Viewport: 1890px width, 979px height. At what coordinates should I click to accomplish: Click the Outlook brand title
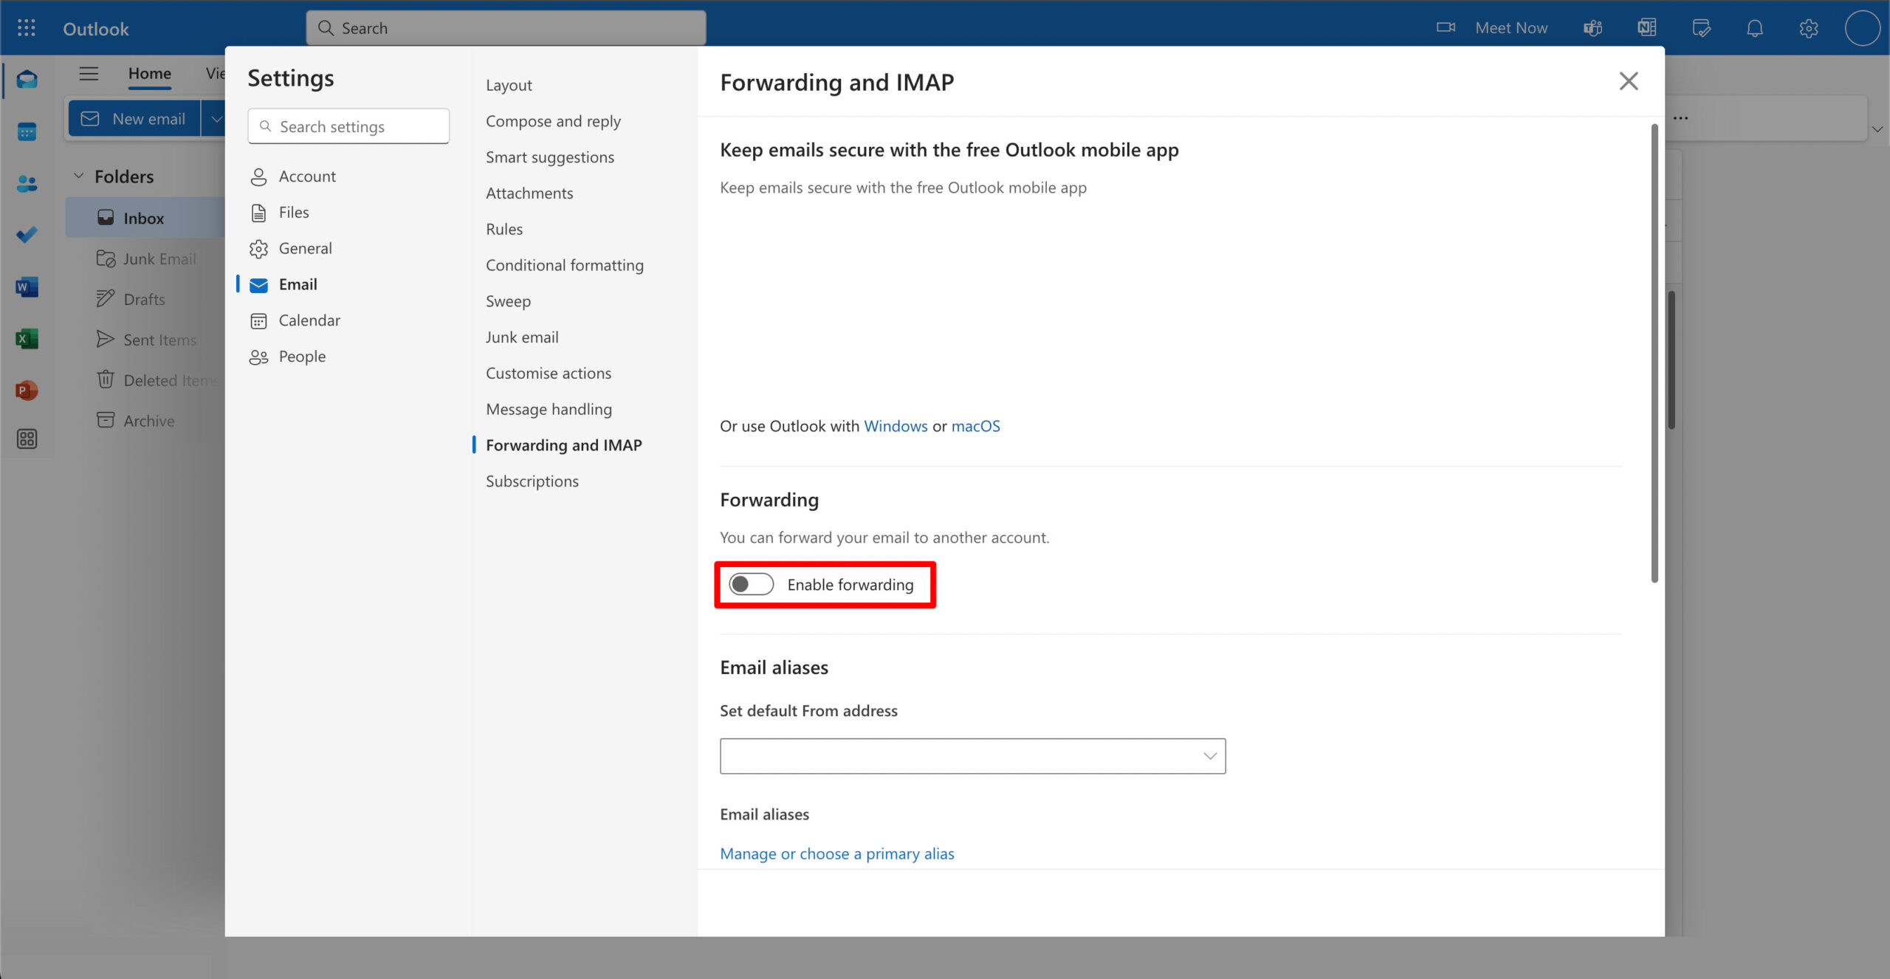[x=96, y=29]
